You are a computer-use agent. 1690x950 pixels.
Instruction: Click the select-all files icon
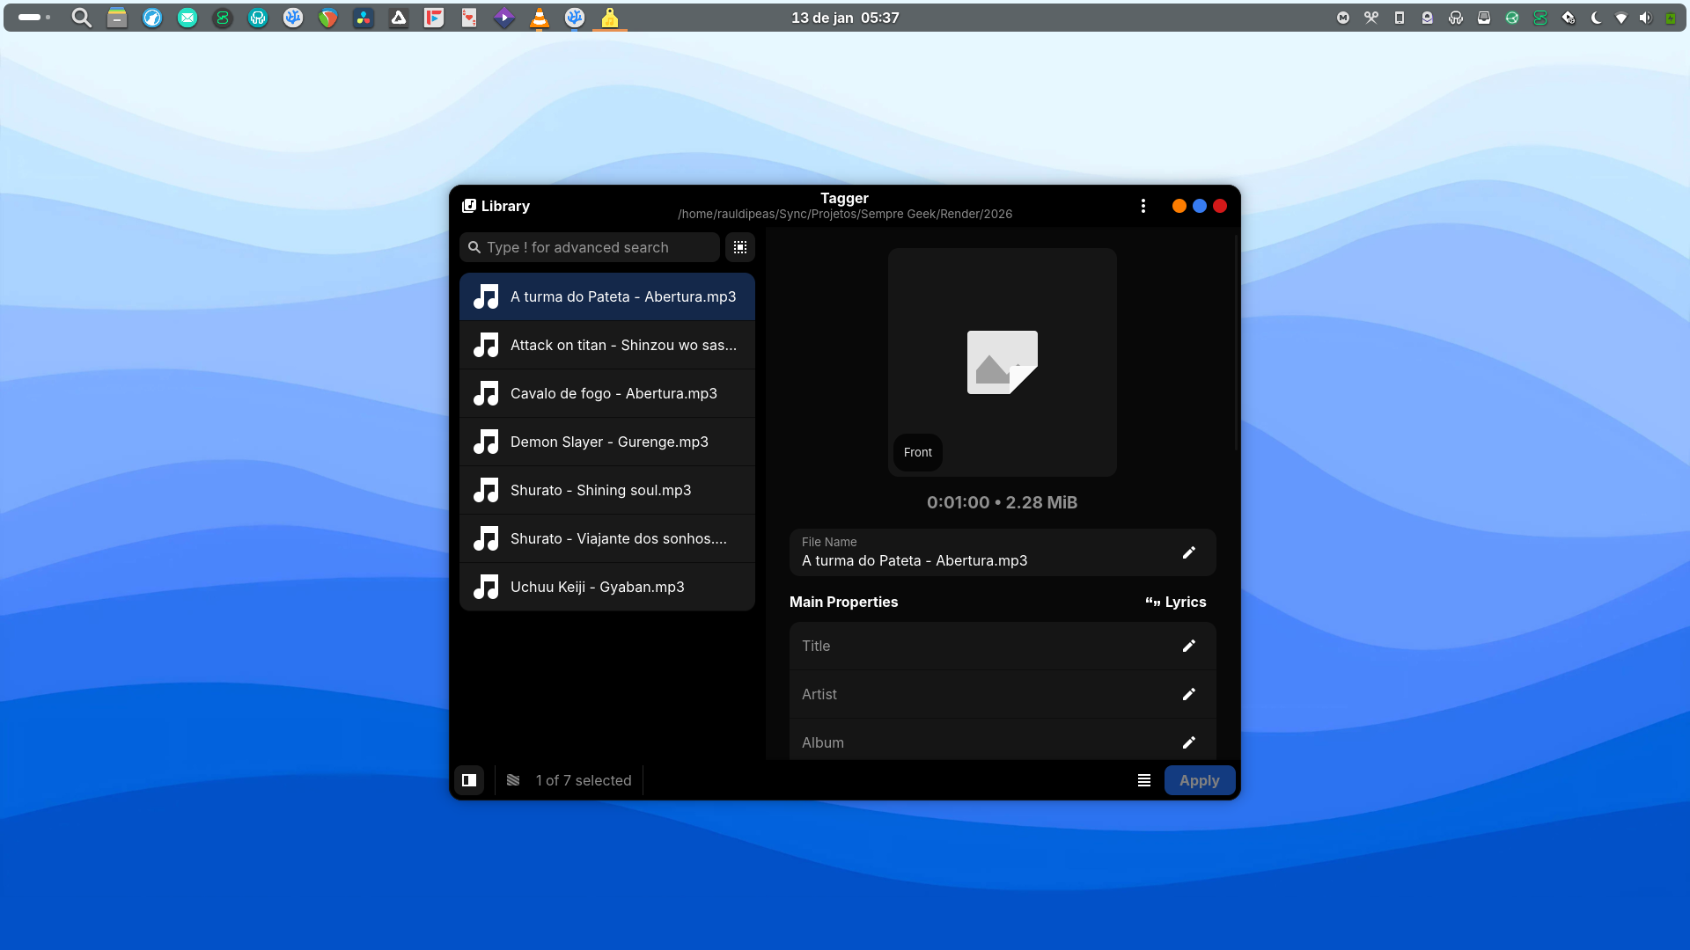pos(740,247)
